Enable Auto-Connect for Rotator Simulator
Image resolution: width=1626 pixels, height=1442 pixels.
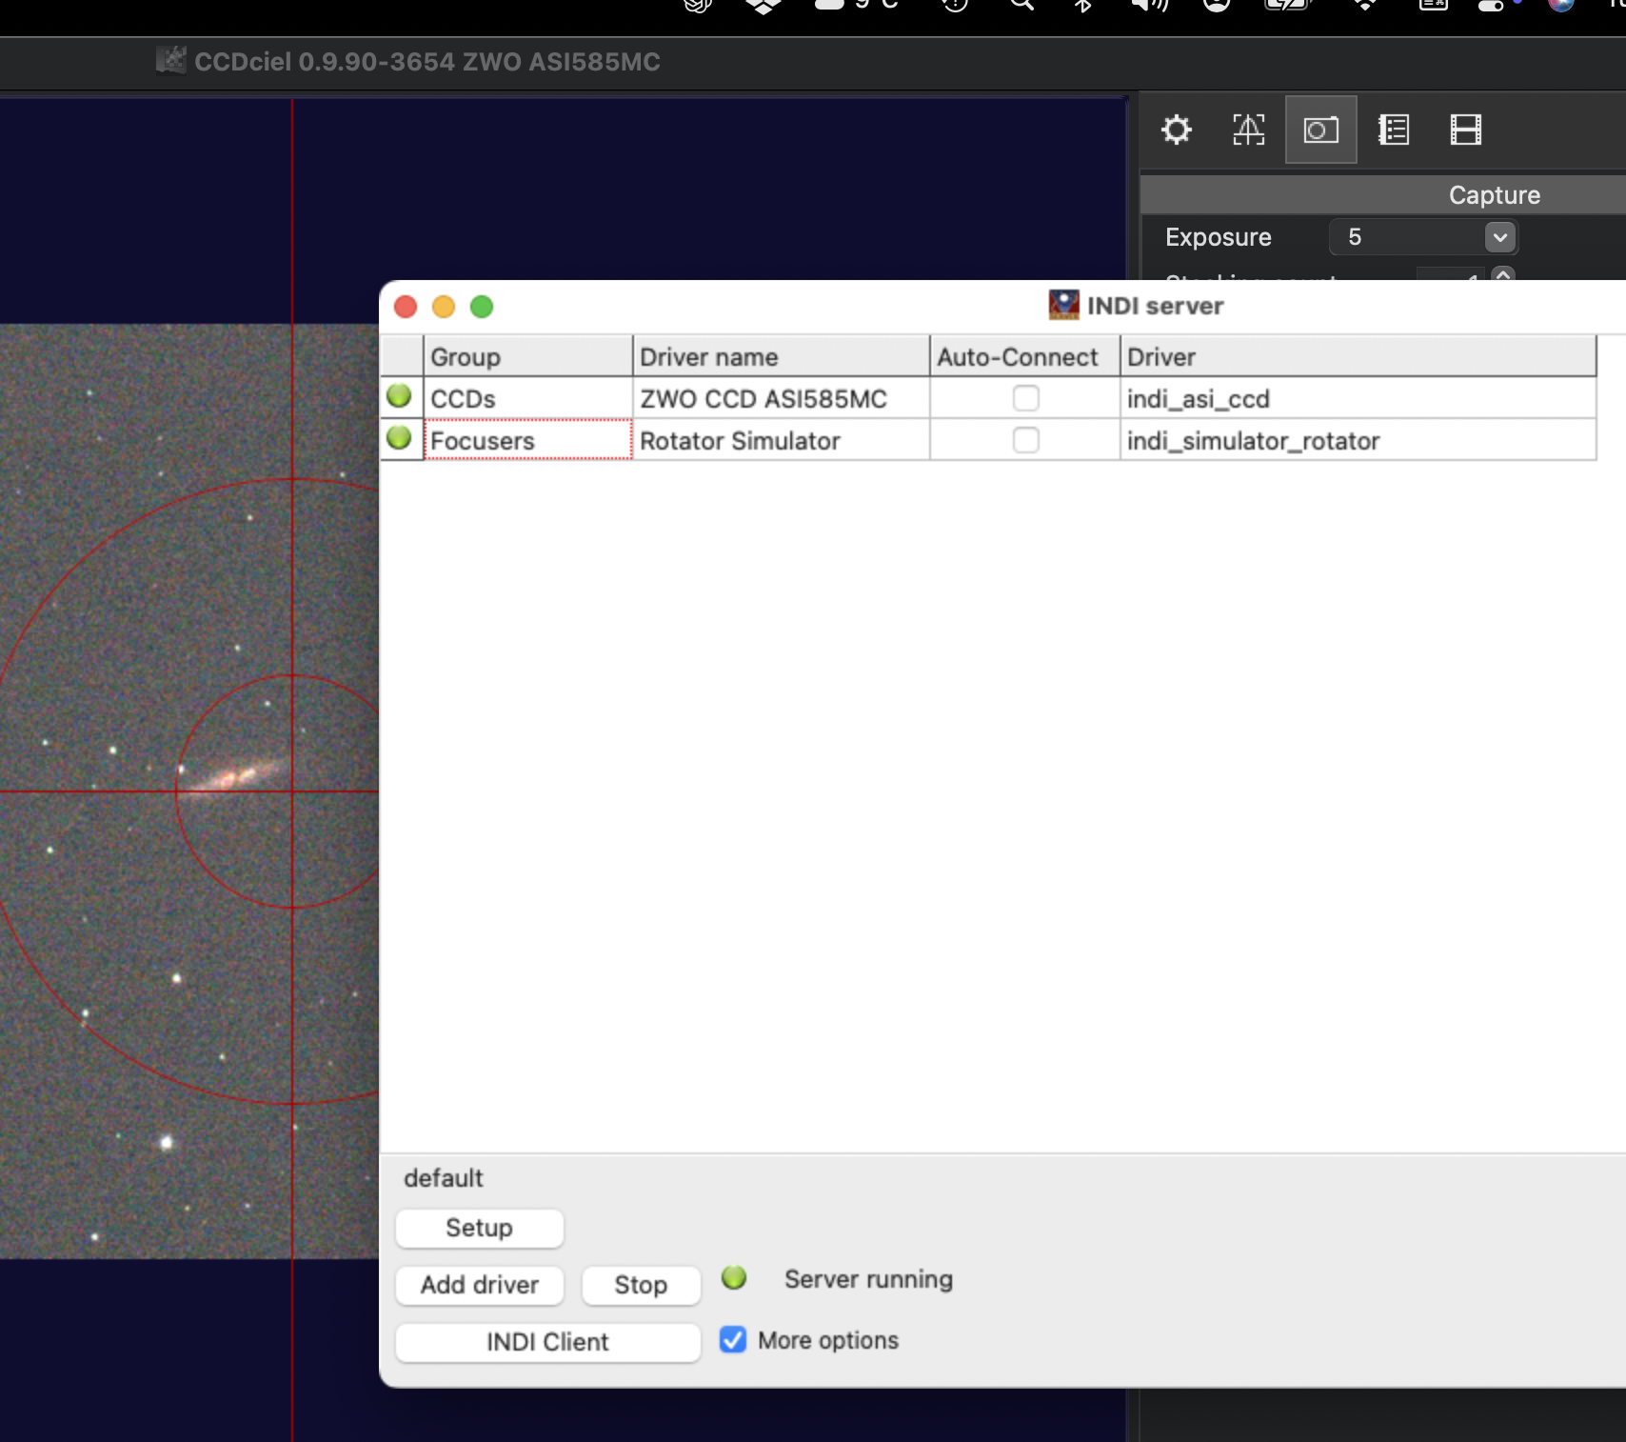(1025, 440)
